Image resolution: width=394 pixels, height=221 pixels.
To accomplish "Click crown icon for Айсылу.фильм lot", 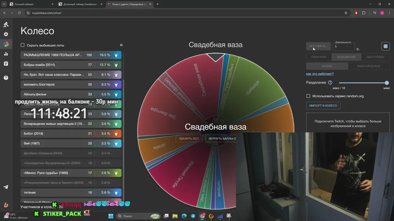I will coord(116,94).
